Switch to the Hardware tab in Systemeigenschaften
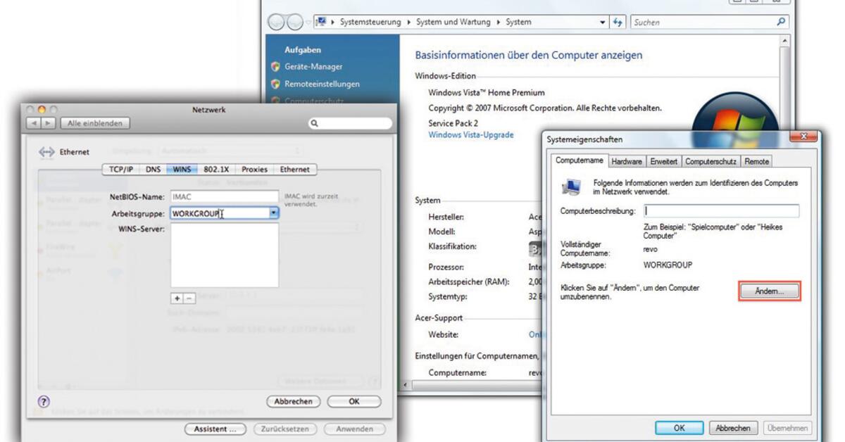845x442 pixels. click(626, 160)
